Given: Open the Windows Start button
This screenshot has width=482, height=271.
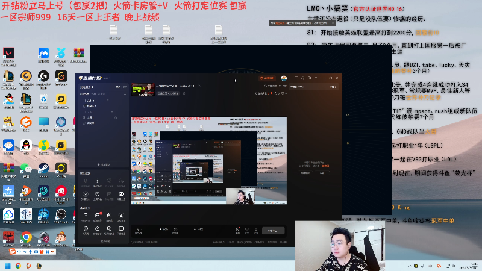Looking at the screenshot, I should (x=8, y=266).
